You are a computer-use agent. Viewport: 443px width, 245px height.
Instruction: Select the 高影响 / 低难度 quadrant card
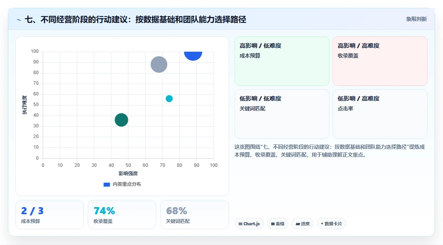[x=282, y=61]
